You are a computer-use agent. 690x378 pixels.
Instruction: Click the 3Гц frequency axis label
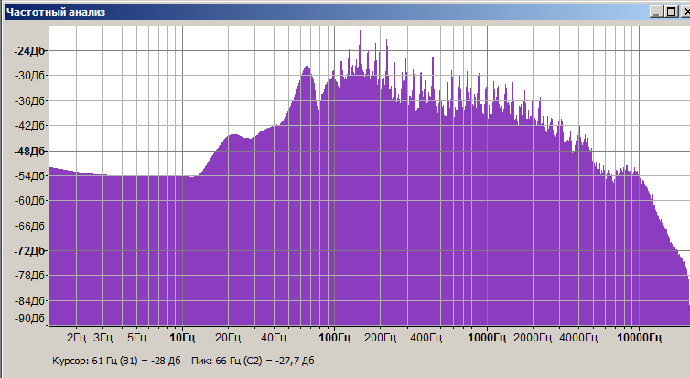(x=103, y=338)
